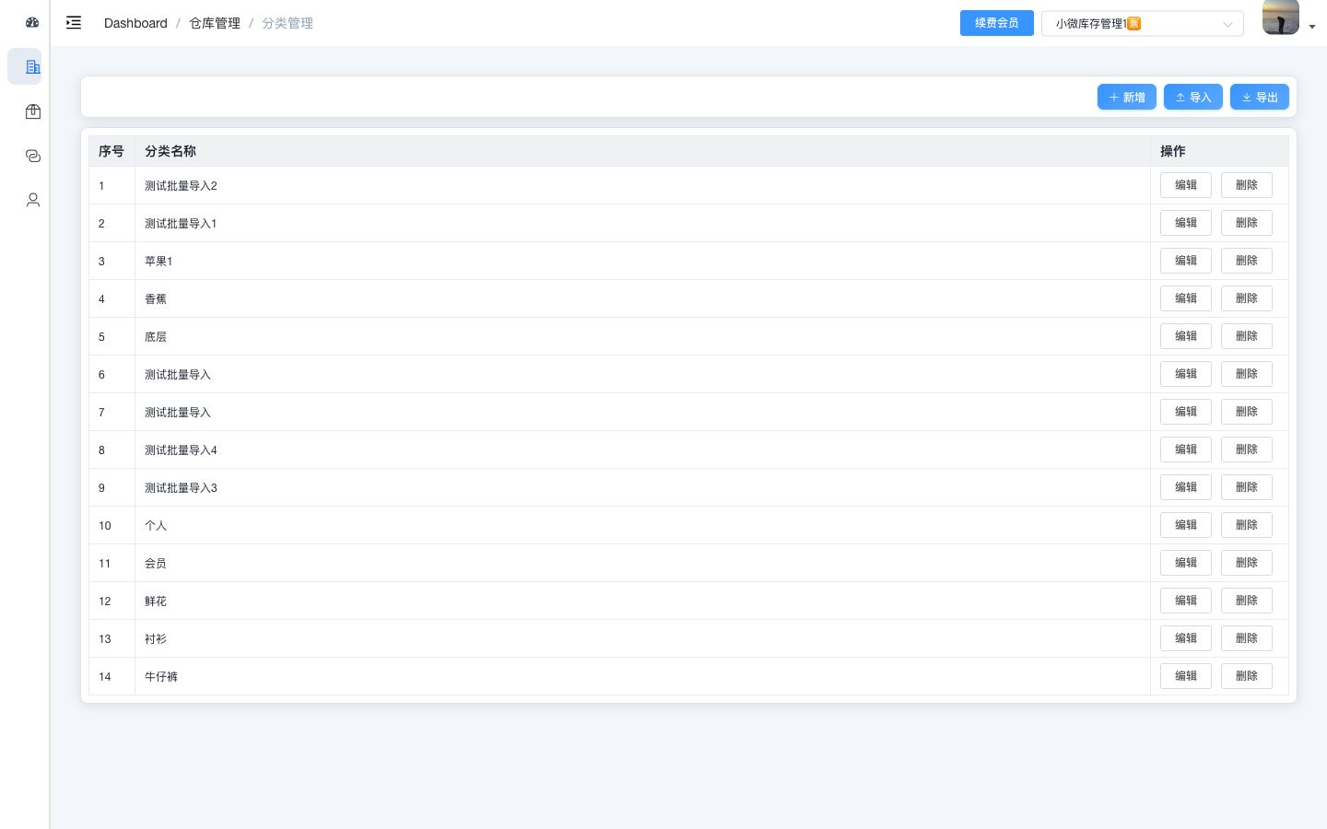Screen dimensions: 1327x829
Task: Delete the 个人 category
Action: (x=1247, y=525)
